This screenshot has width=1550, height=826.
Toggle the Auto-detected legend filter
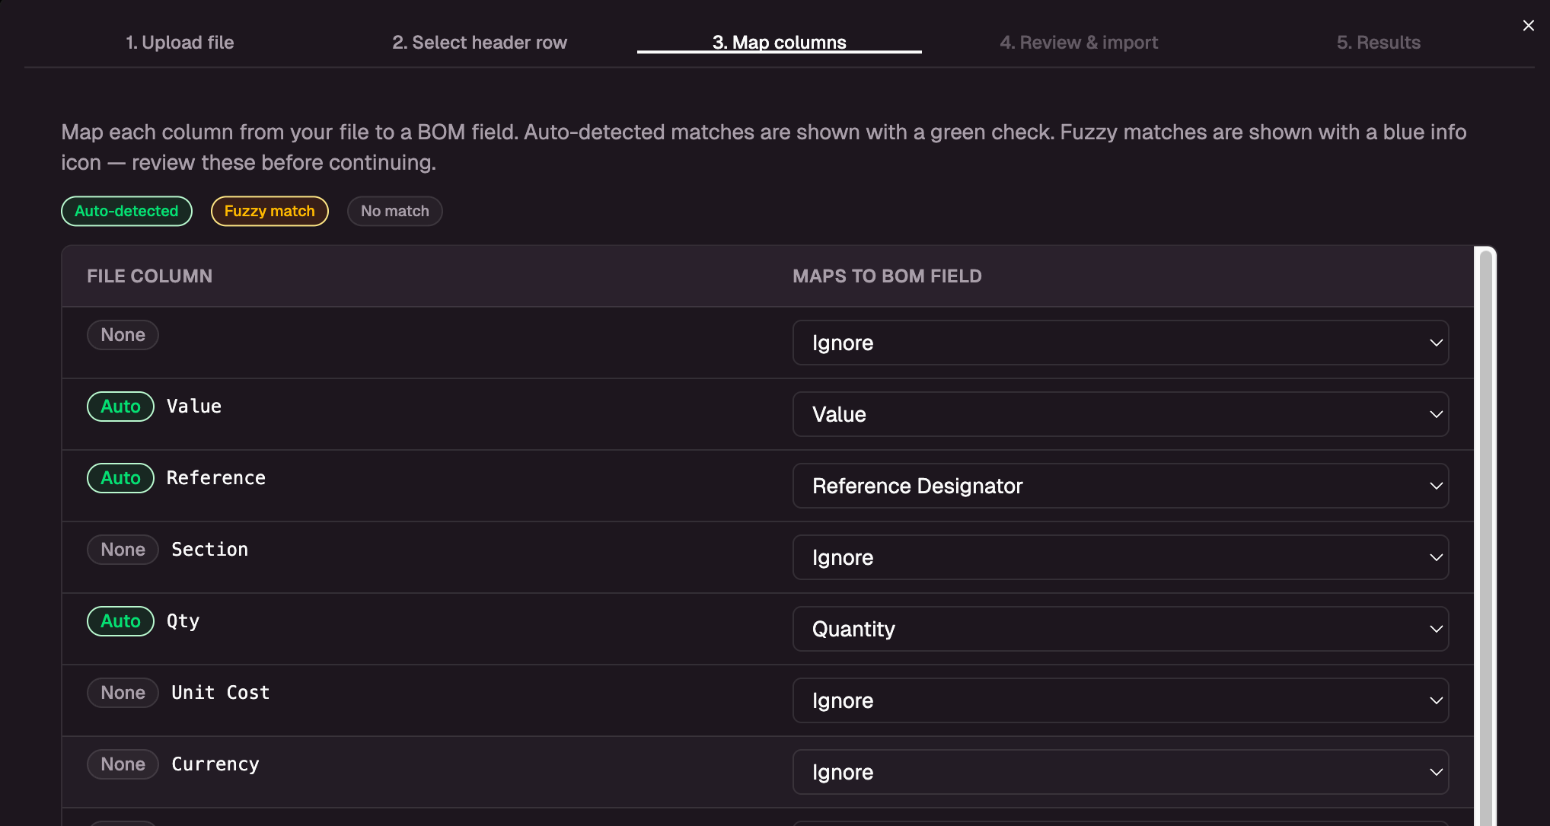coord(126,211)
